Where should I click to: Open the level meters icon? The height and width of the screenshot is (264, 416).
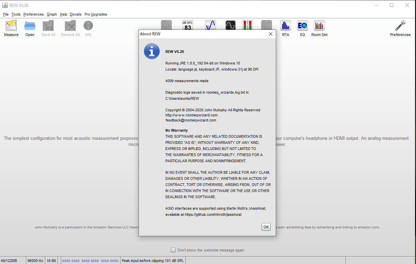[x=248, y=25]
